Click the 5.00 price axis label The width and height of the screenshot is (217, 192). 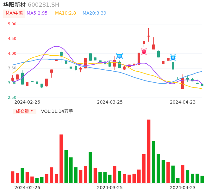coord(12,24)
